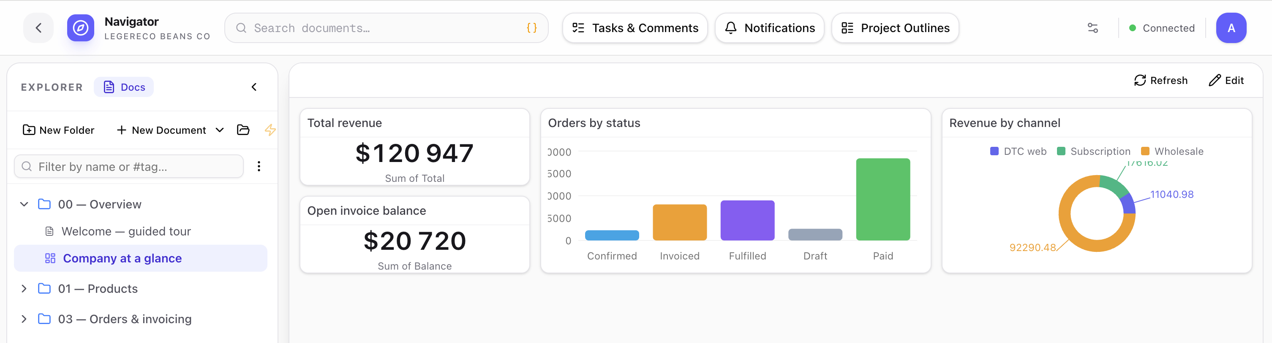The width and height of the screenshot is (1272, 343).
Task: Switch to the Docs tab in Explorer
Action: [124, 87]
